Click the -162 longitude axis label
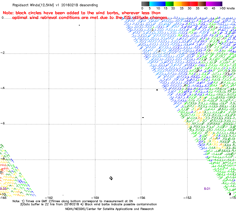 (49, 198)
